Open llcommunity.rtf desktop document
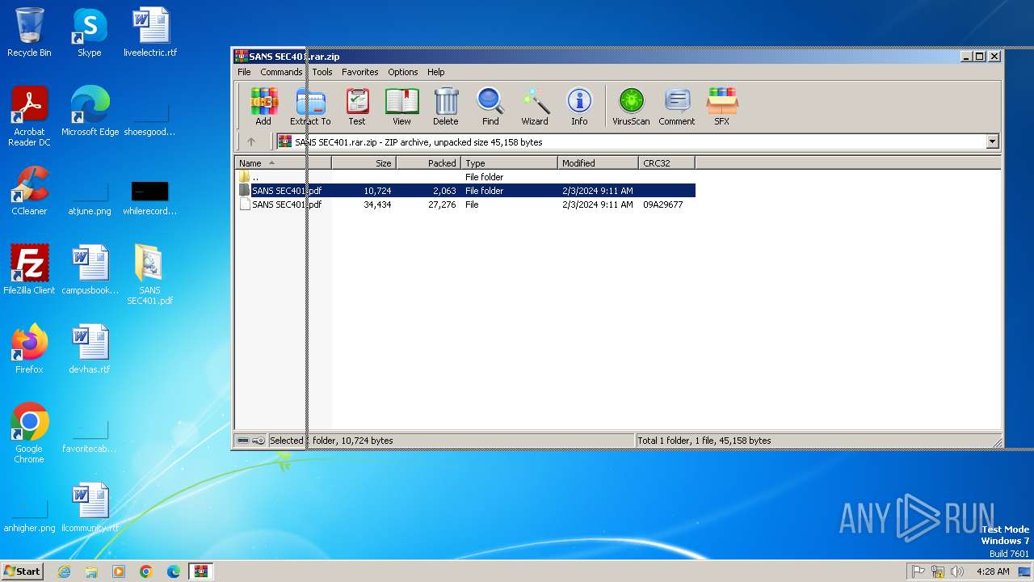The height and width of the screenshot is (582, 1034). (x=90, y=508)
